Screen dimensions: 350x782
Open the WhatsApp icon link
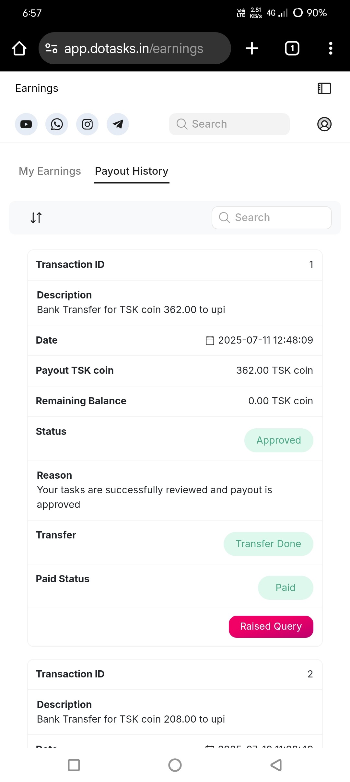click(57, 124)
